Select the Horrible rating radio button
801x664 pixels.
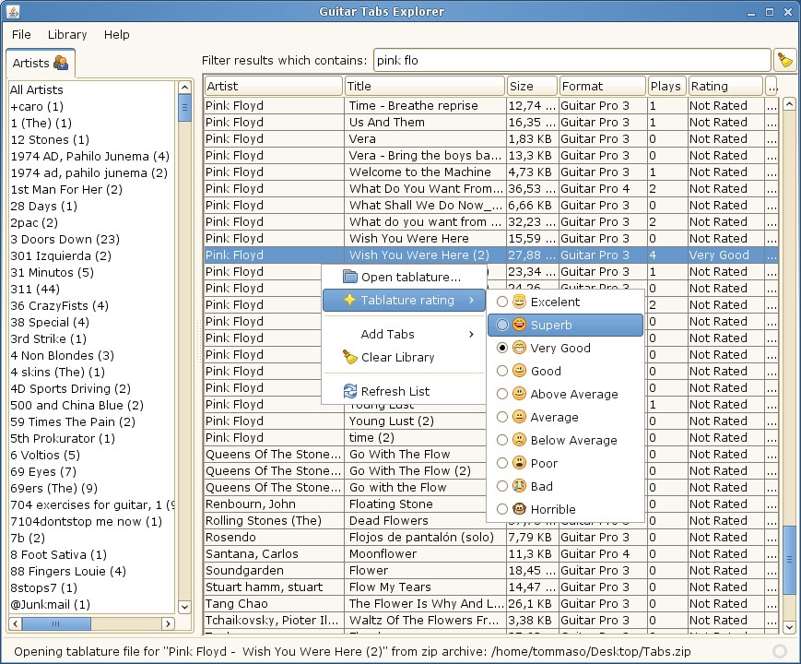(x=502, y=509)
